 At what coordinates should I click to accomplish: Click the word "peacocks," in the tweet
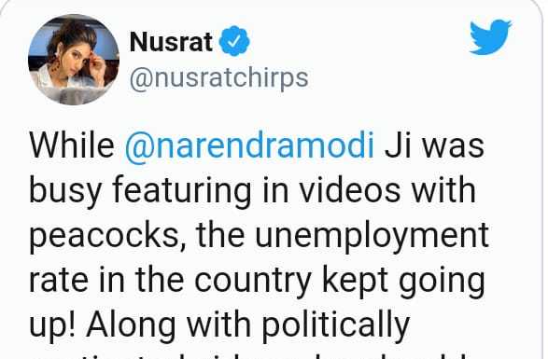click(105, 237)
